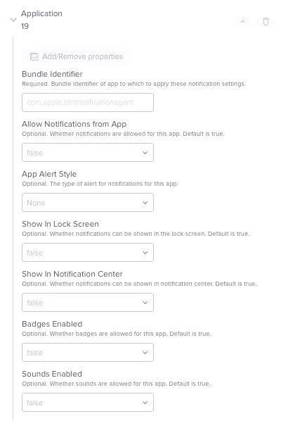Click the Bundle Identifier field label

52,74
